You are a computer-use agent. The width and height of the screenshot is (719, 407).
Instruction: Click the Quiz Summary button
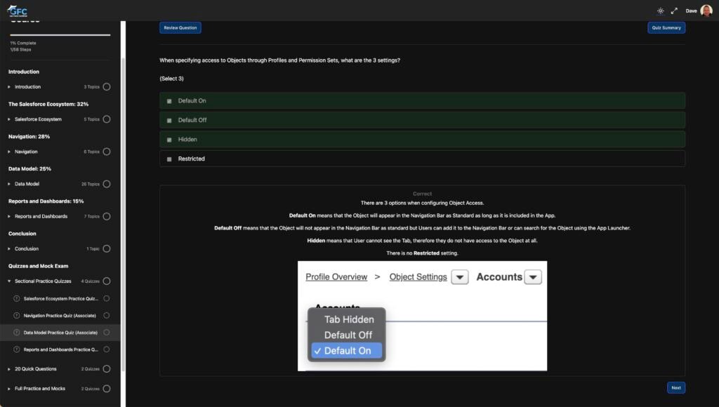tap(666, 27)
